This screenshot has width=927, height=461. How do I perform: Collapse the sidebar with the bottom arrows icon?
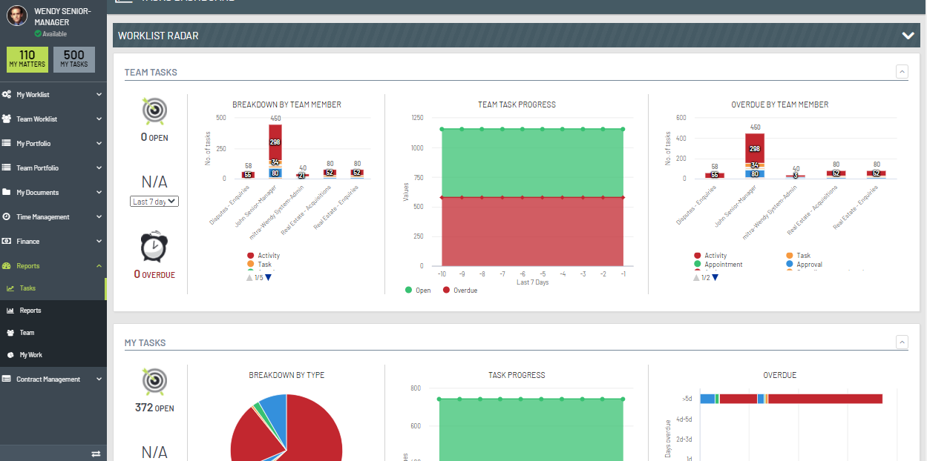[96, 453]
